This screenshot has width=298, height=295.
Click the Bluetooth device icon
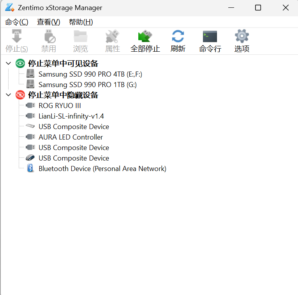pyautogui.click(x=30, y=168)
